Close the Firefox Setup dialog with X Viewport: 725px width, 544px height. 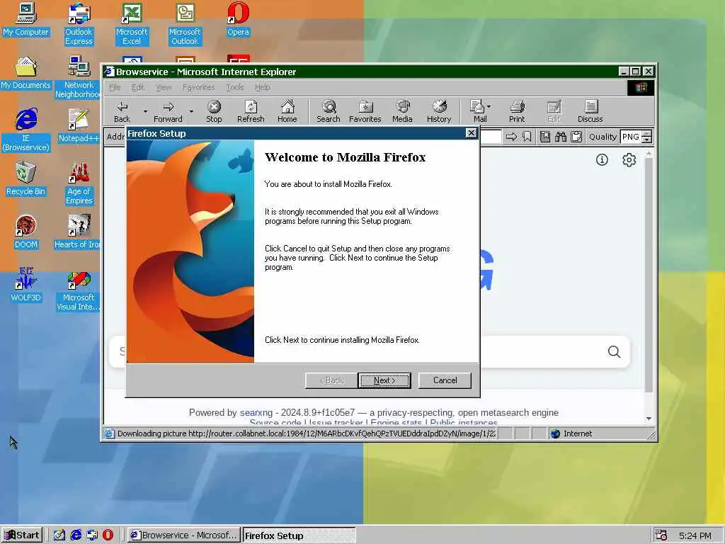point(471,133)
